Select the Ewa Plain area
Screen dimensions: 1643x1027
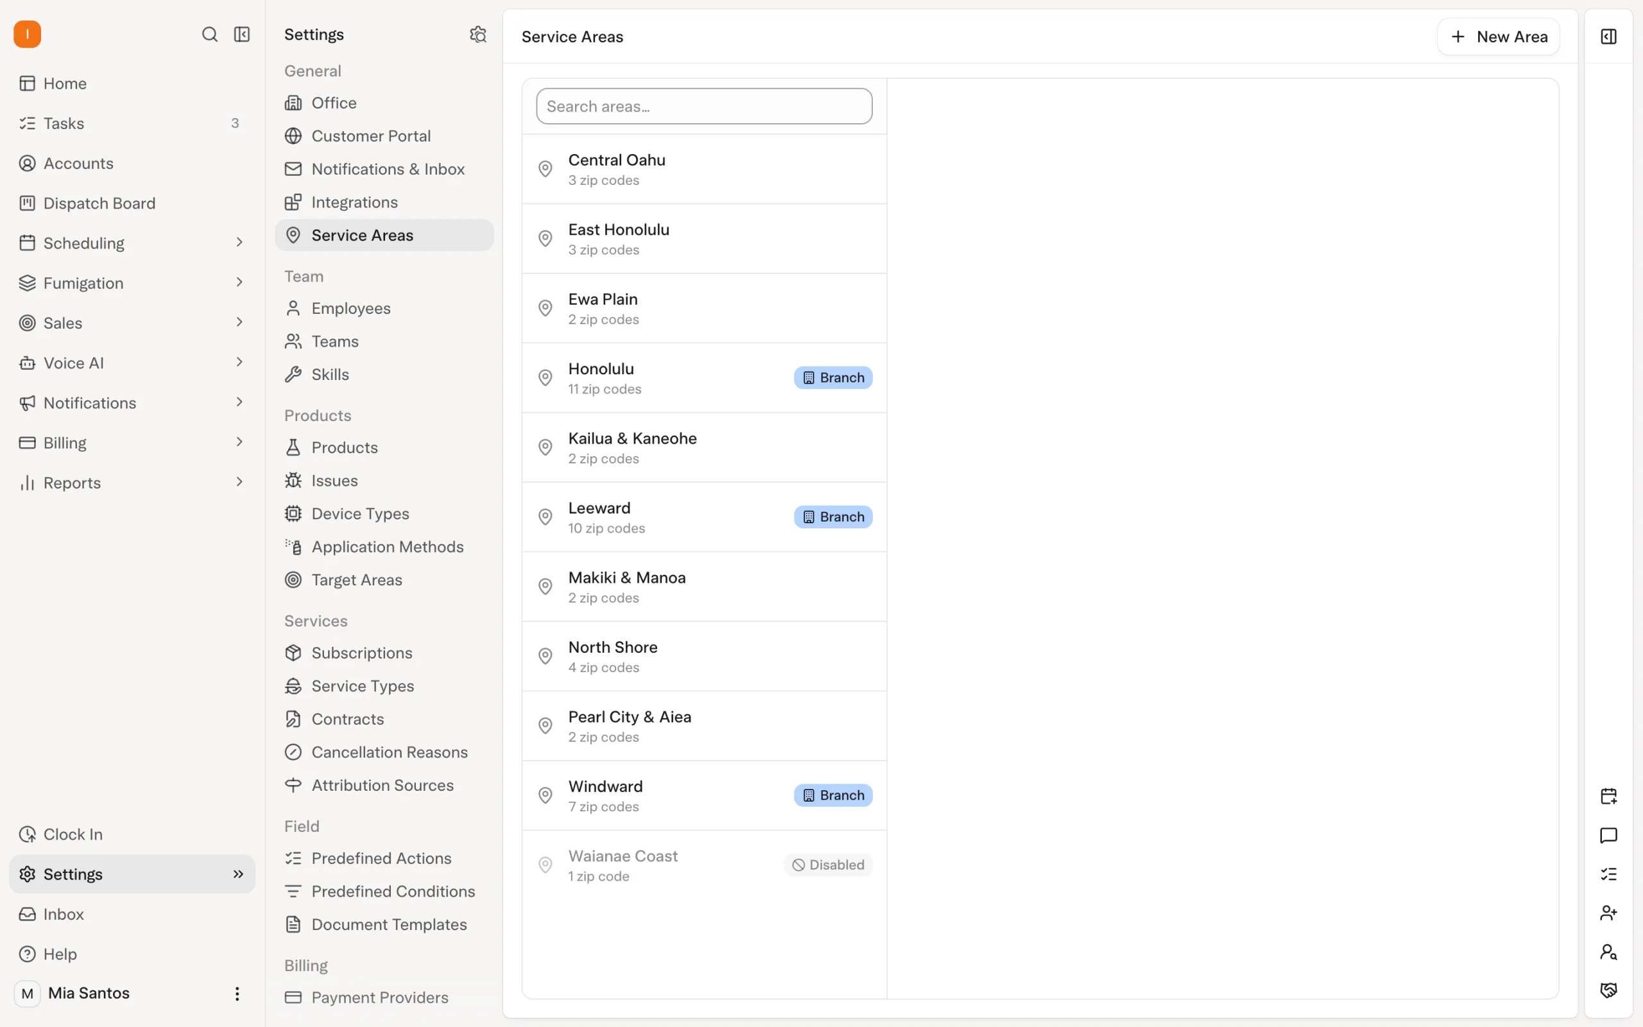coord(704,308)
